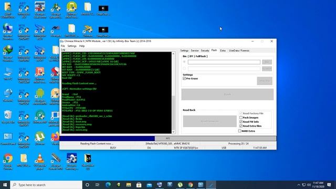Click the first Bin file path field
Image resolution: width=336 pixels, height=189 pixels.
(224, 62)
